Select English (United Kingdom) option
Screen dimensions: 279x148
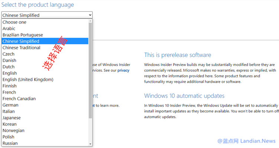(45, 80)
